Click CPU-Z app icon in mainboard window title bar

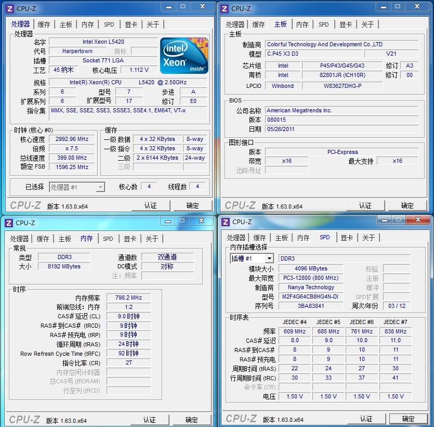tap(225, 9)
